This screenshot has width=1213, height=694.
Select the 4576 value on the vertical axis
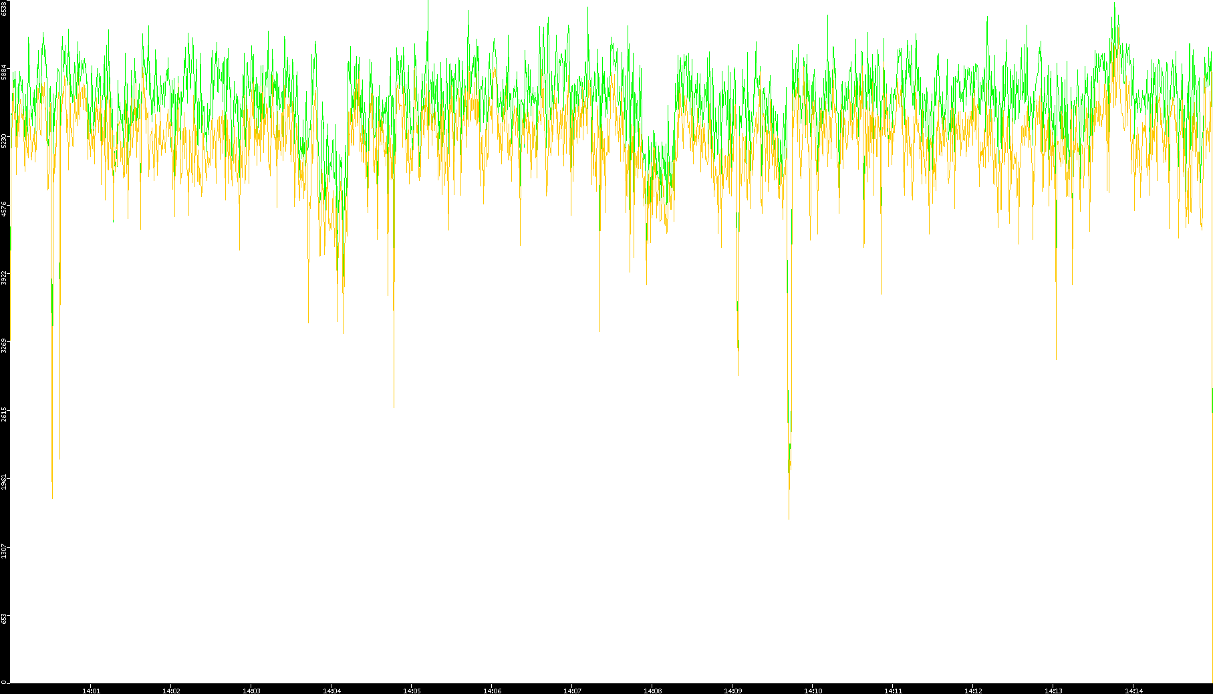click(x=5, y=208)
